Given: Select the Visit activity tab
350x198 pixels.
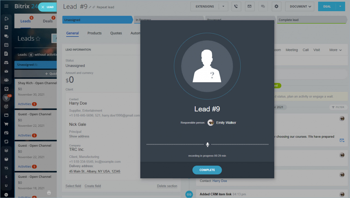Looking at the screenshot, I should pyautogui.click(x=317, y=50).
